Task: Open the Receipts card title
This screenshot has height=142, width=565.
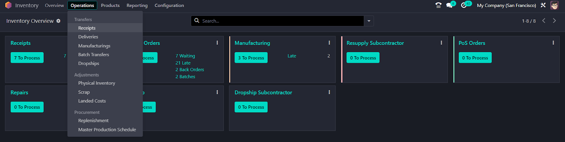Action: click(20, 43)
